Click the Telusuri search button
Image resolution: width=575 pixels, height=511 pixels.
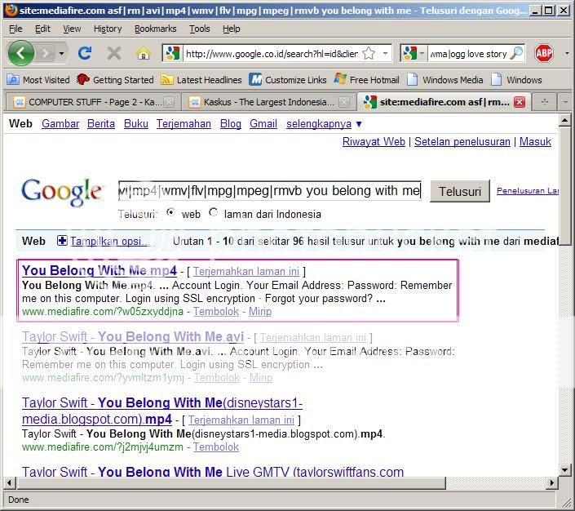[460, 191]
